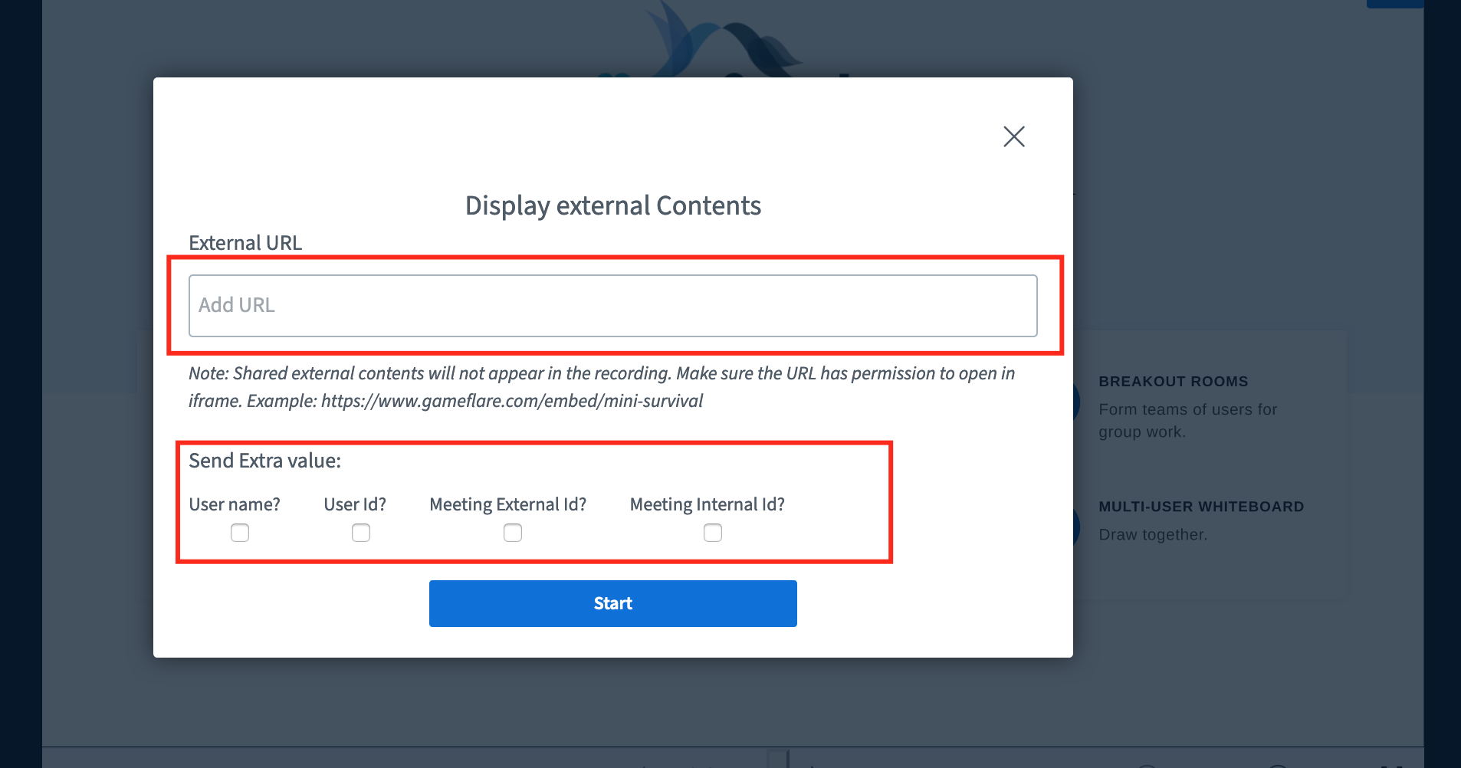Select the Breakout Rooms heading
Image resolution: width=1461 pixels, height=768 pixels.
pyautogui.click(x=1174, y=382)
